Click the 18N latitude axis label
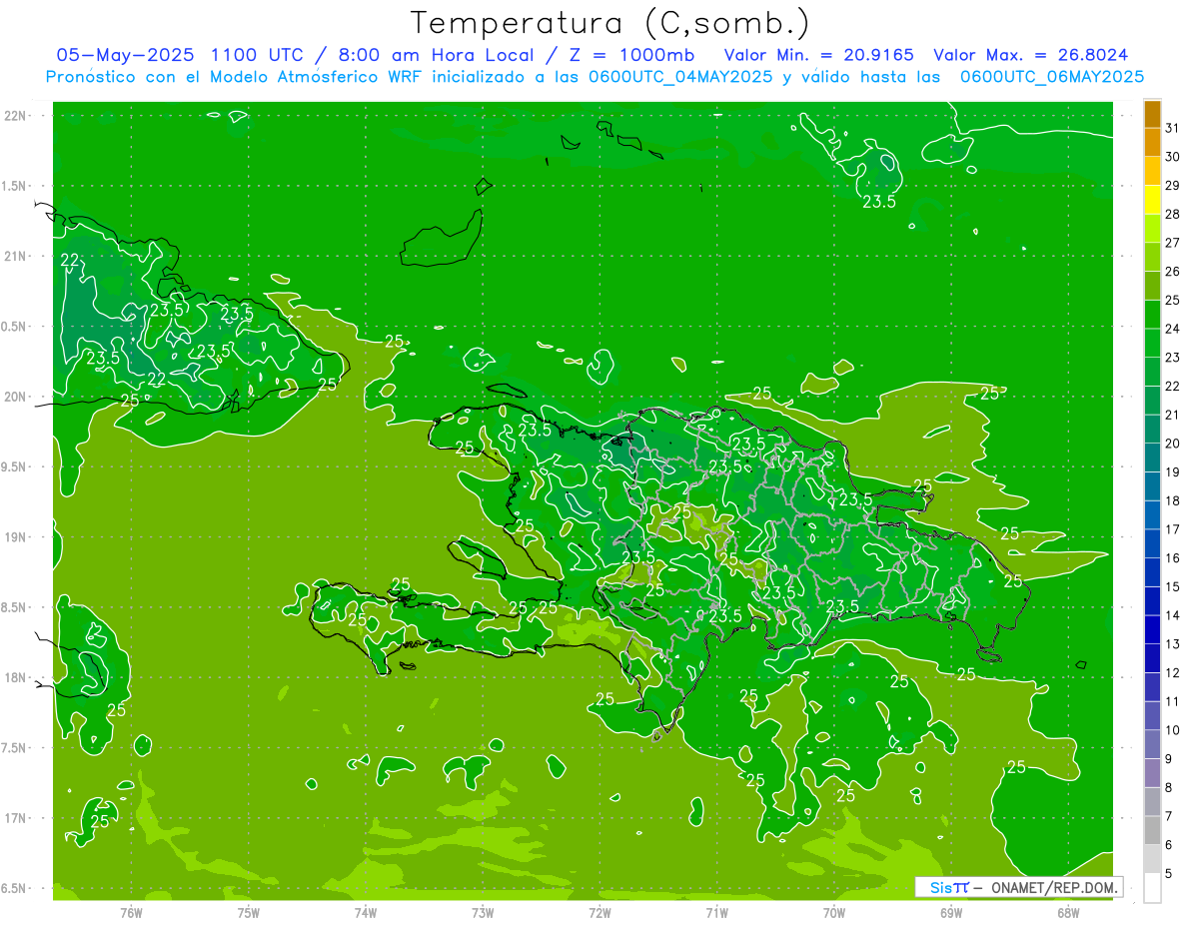 [16, 677]
